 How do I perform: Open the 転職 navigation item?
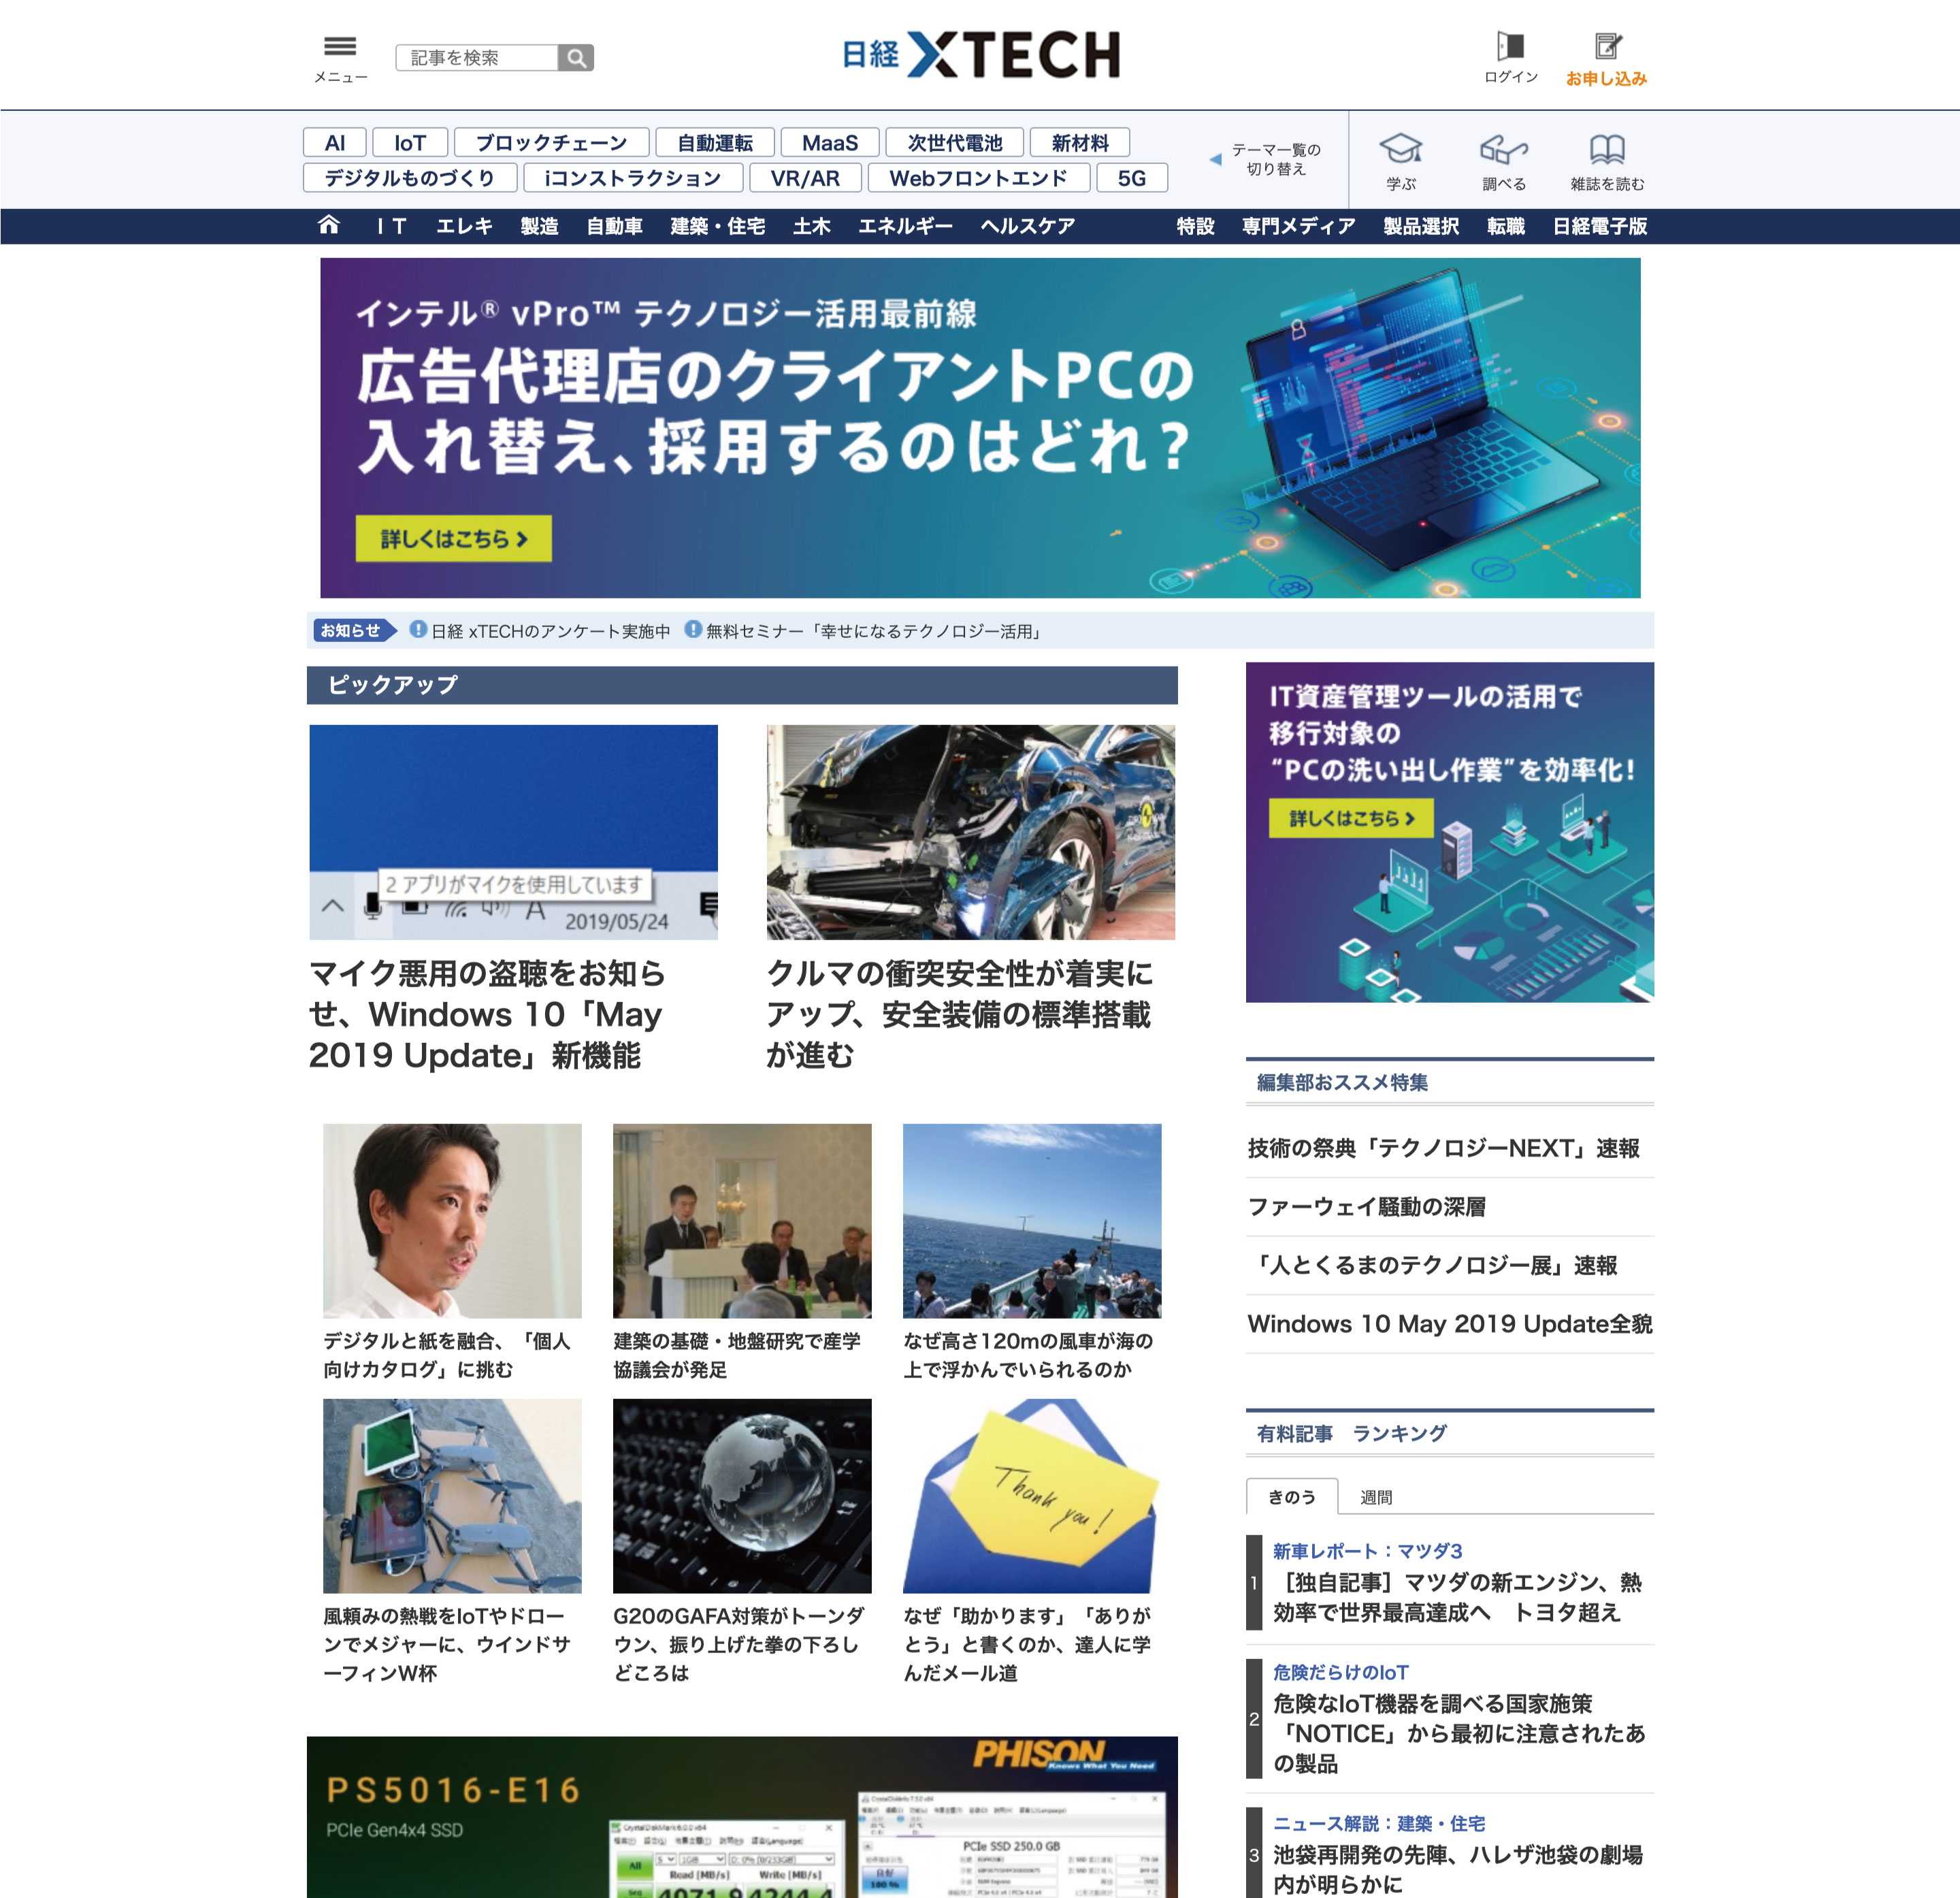(x=1506, y=226)
